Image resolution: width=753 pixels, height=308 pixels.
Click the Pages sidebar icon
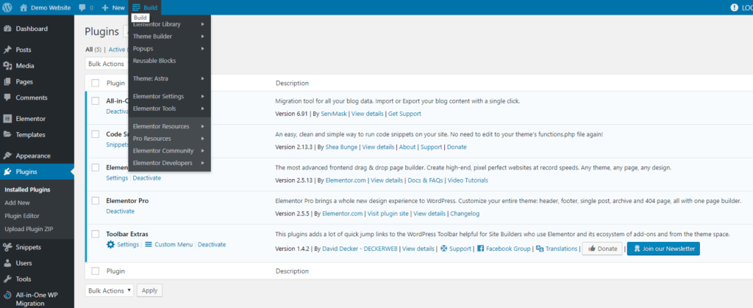click(7, 82)
